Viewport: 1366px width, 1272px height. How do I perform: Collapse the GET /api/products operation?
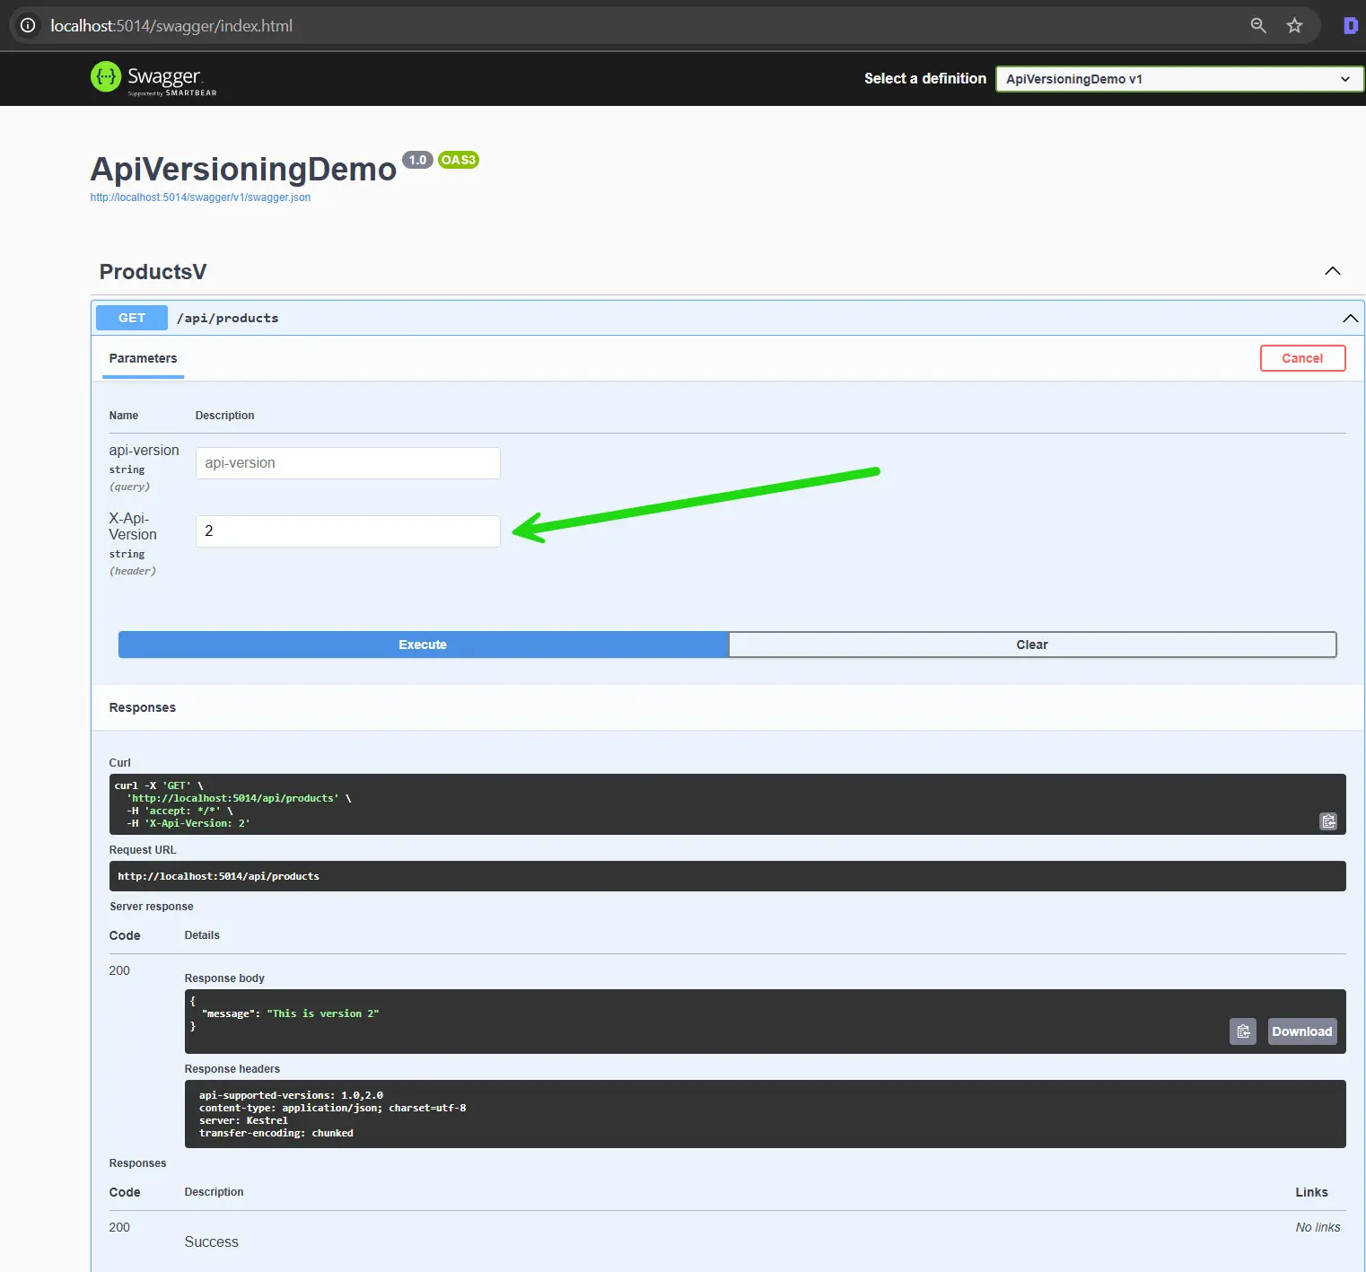1350,318
